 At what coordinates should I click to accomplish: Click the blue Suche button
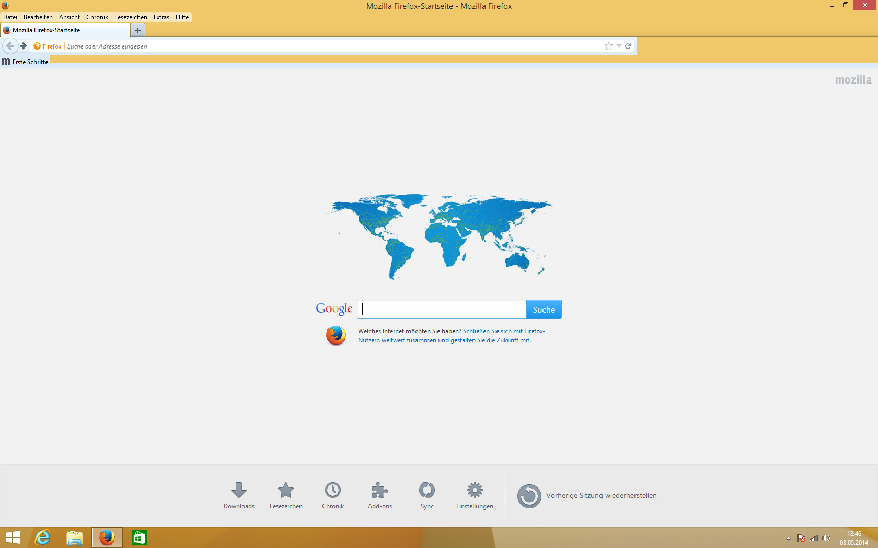pyautogui.click(x=544, y=309)
